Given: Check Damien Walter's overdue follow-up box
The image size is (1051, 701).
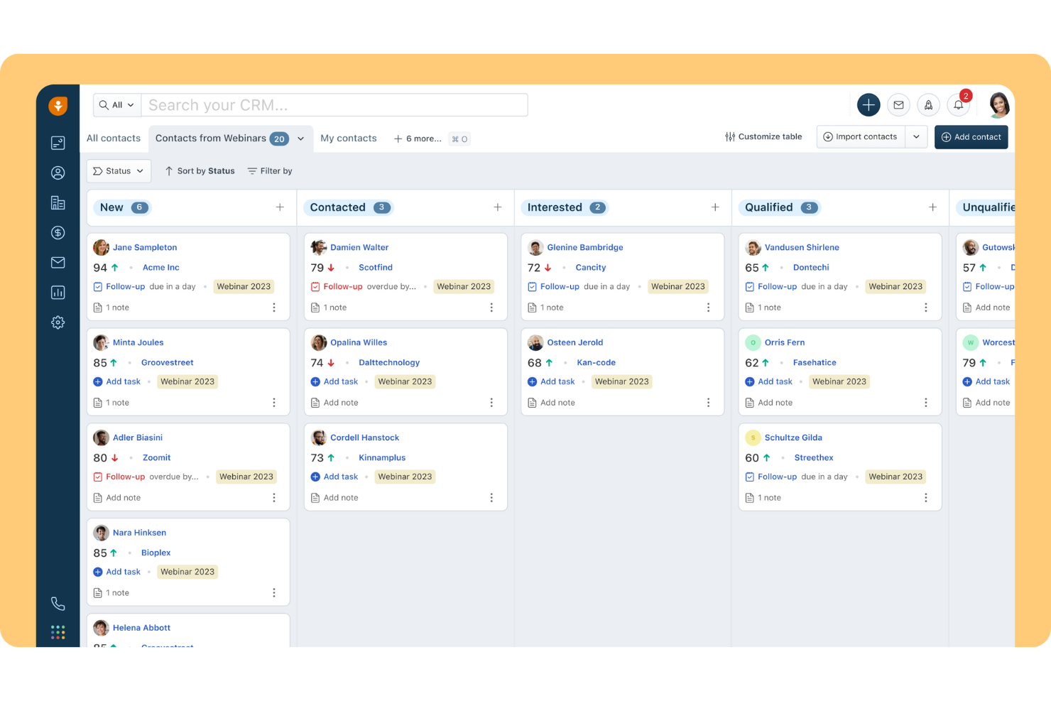Looking at the screenshot, I should pyautogui.click(x=315, y=286).
